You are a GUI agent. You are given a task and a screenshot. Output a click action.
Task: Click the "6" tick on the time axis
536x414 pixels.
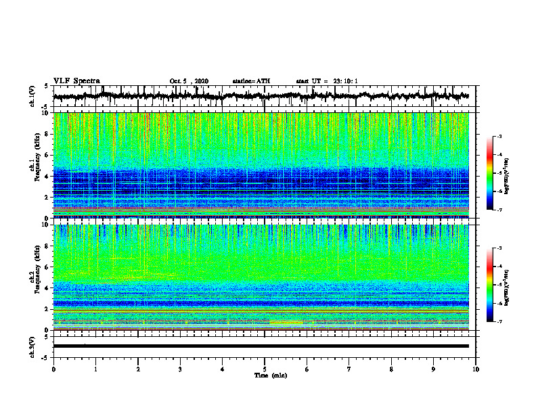coord(307,369)
